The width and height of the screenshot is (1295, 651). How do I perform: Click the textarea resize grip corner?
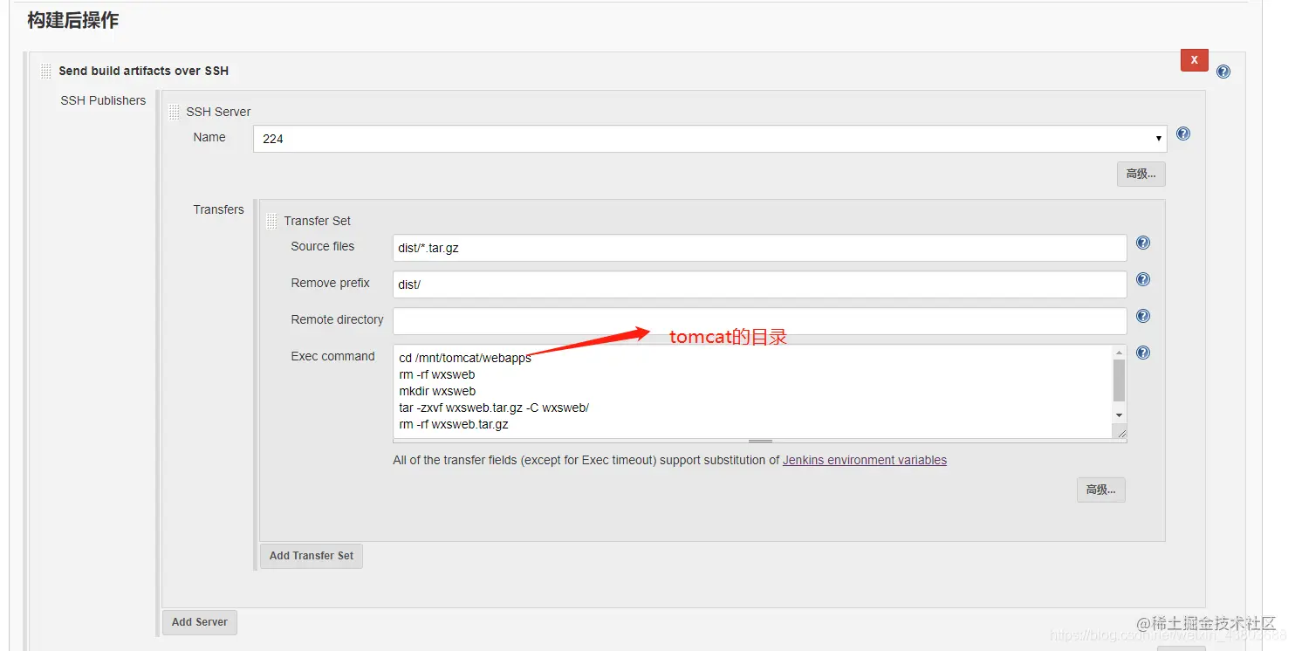(x=1120, y=432)
